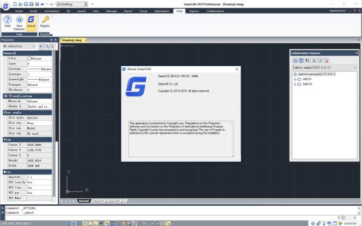Redo the action with the redo arrow

51,4
